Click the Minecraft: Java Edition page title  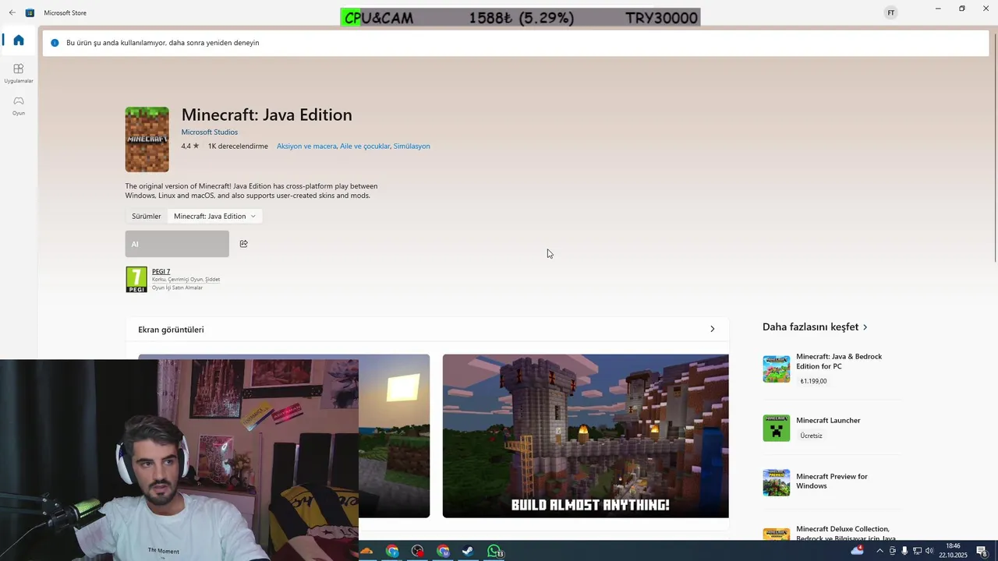tap(267, 115)
